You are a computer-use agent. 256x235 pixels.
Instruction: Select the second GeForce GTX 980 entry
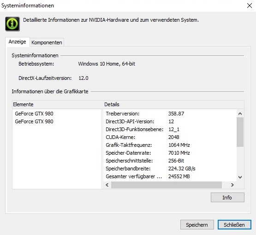[34, 121]
